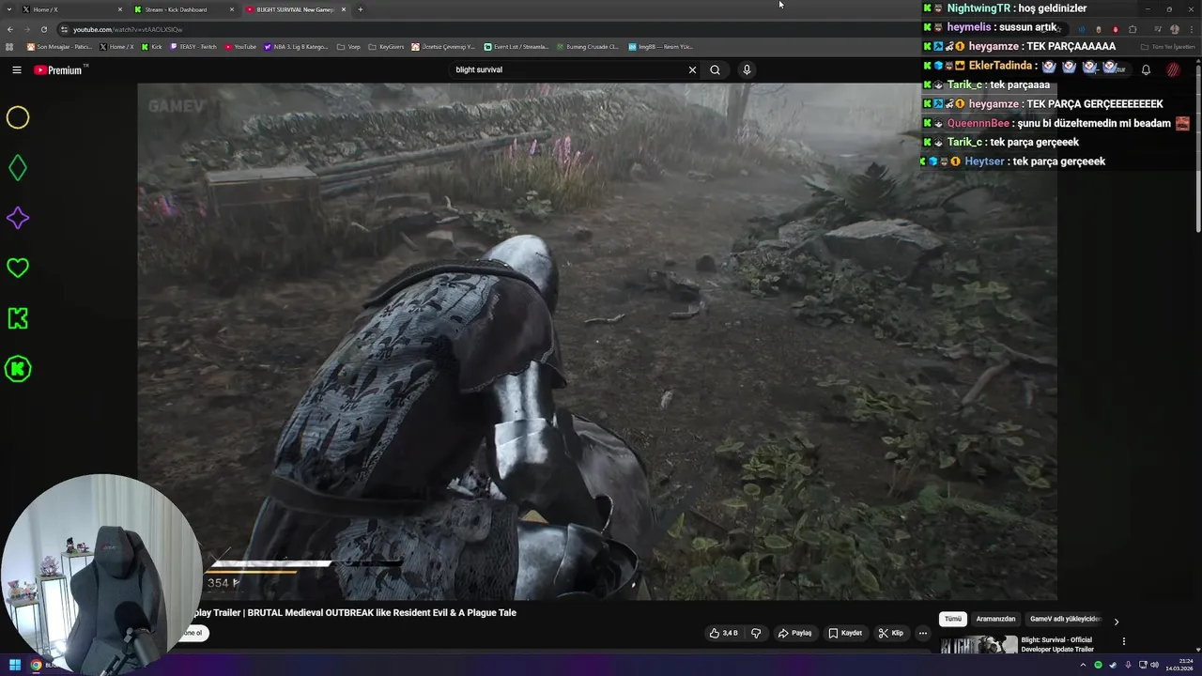Open 'Event List / Streamla...' bookmark
The height and width of the screenshot is (676, 1202).
tap(516, 46)
